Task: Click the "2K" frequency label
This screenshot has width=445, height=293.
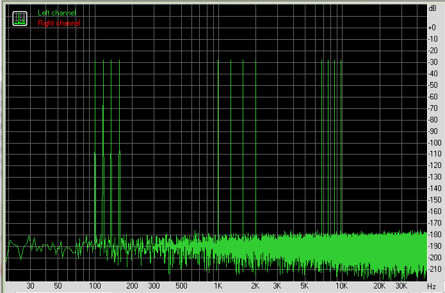Action: [x=255, y=286]
